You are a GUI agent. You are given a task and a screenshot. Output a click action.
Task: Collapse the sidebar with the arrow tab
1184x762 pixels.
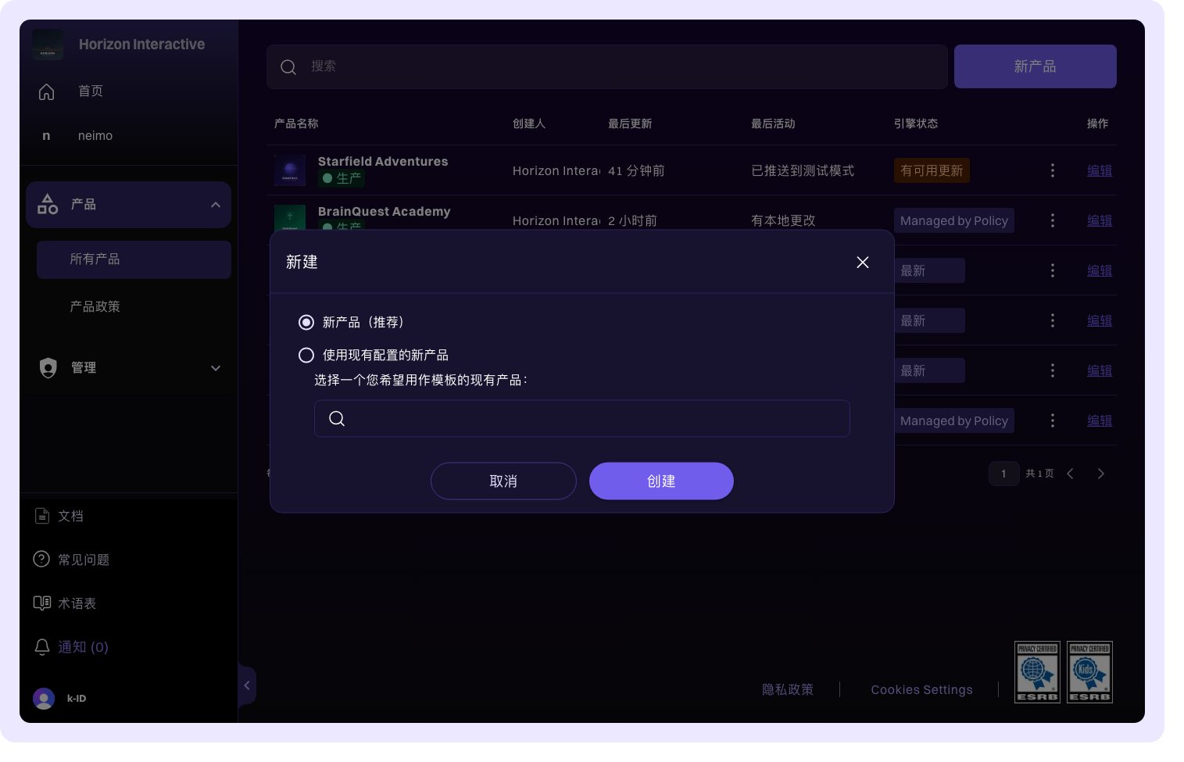247,685
